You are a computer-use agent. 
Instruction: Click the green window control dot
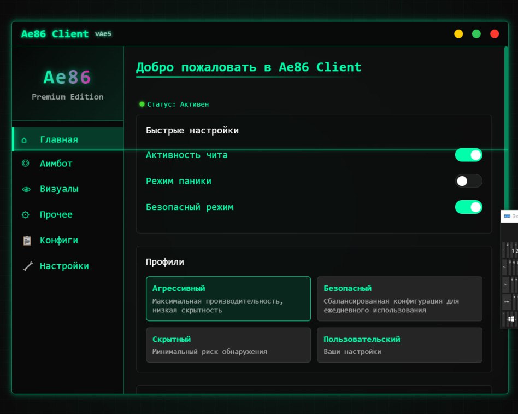[476, 34]
